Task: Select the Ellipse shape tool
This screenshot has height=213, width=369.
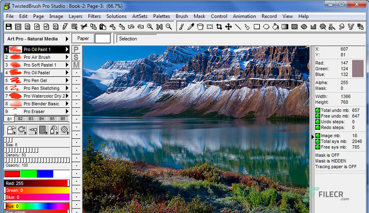Action: (266, 27)
